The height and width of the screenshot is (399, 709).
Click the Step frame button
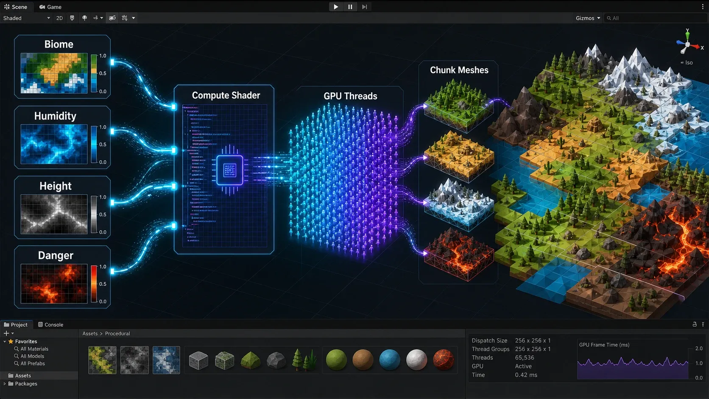tap(364, 7)
